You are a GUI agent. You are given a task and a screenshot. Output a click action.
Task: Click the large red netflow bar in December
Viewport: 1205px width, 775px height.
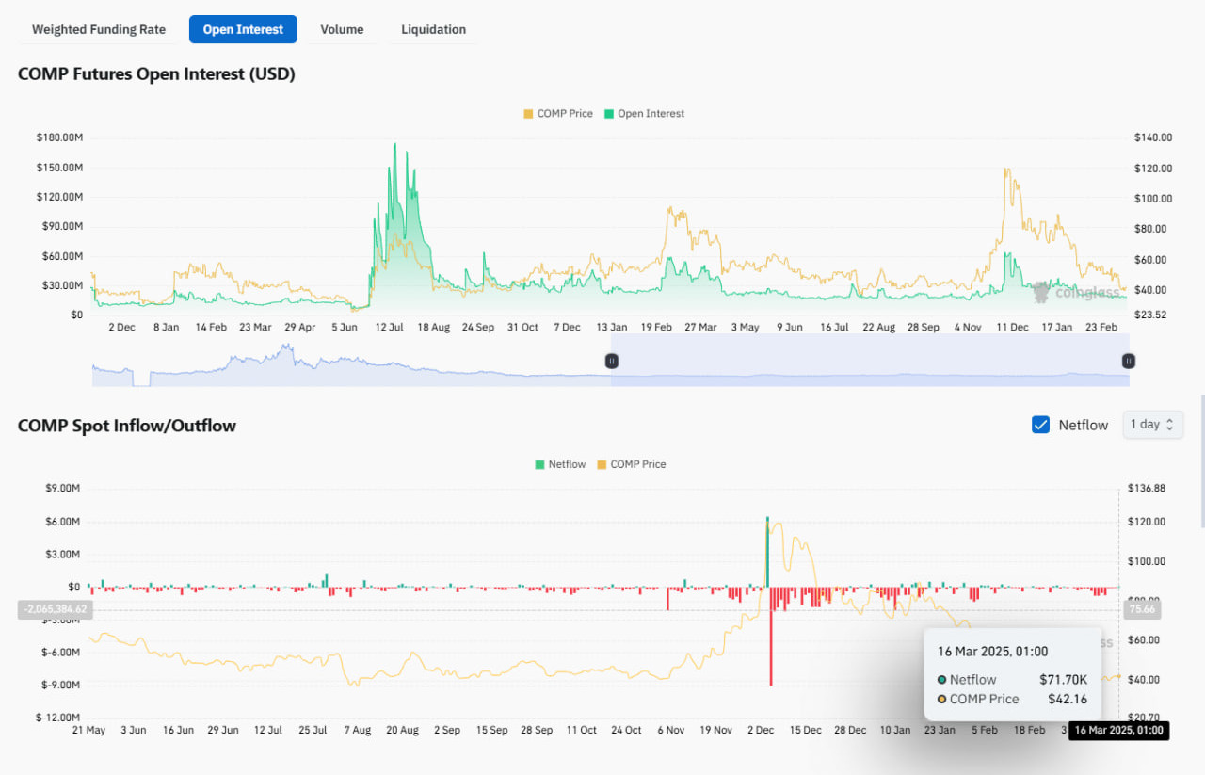click(771, 636)
